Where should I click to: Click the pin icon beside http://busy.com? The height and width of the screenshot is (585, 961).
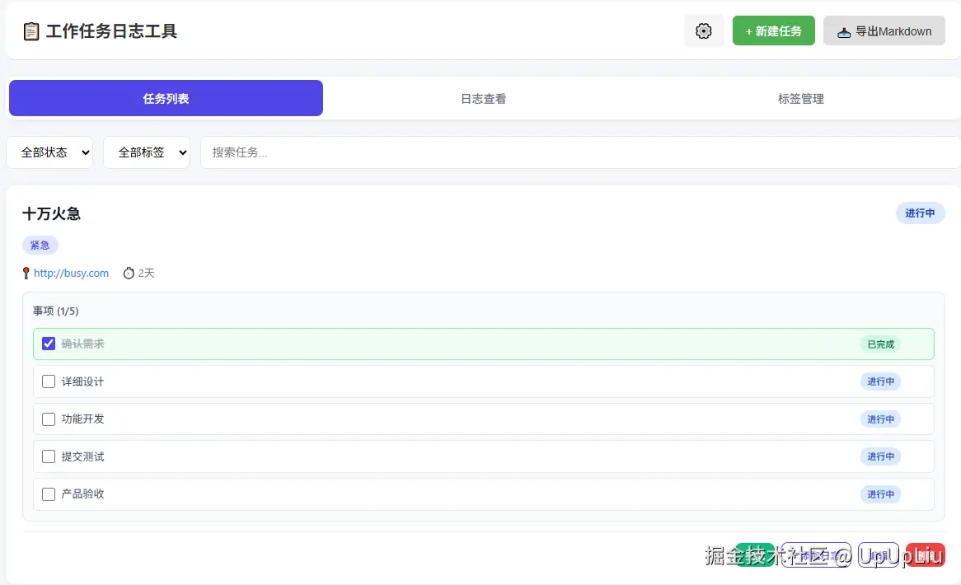pos(26,273)
